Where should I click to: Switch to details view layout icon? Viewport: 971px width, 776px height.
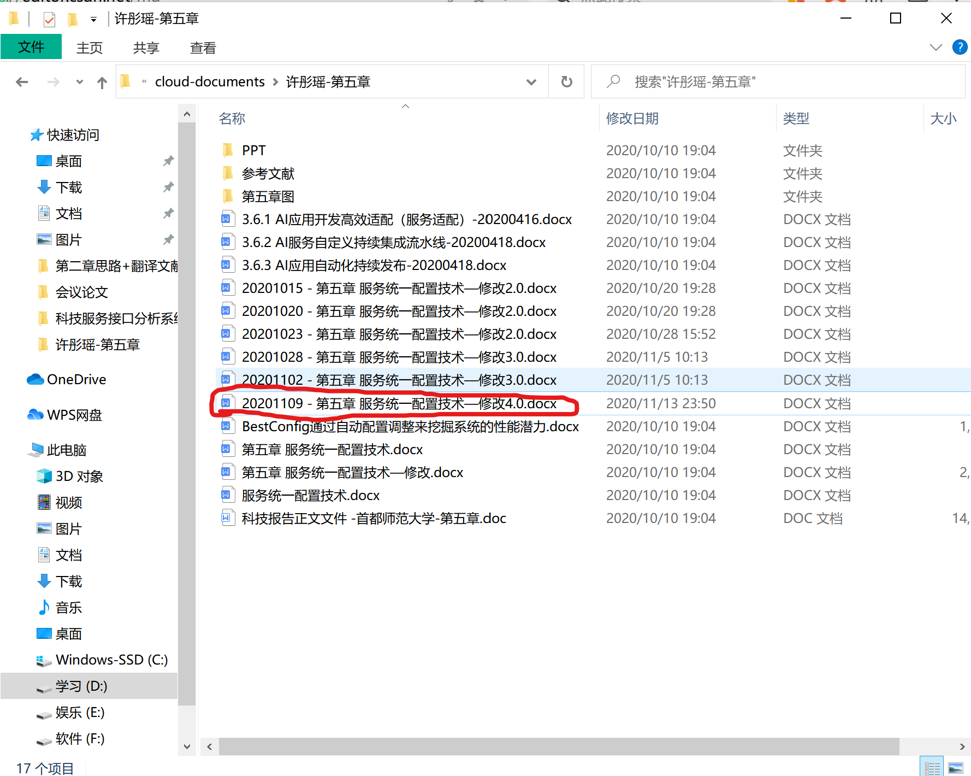(x=932, y=767)
